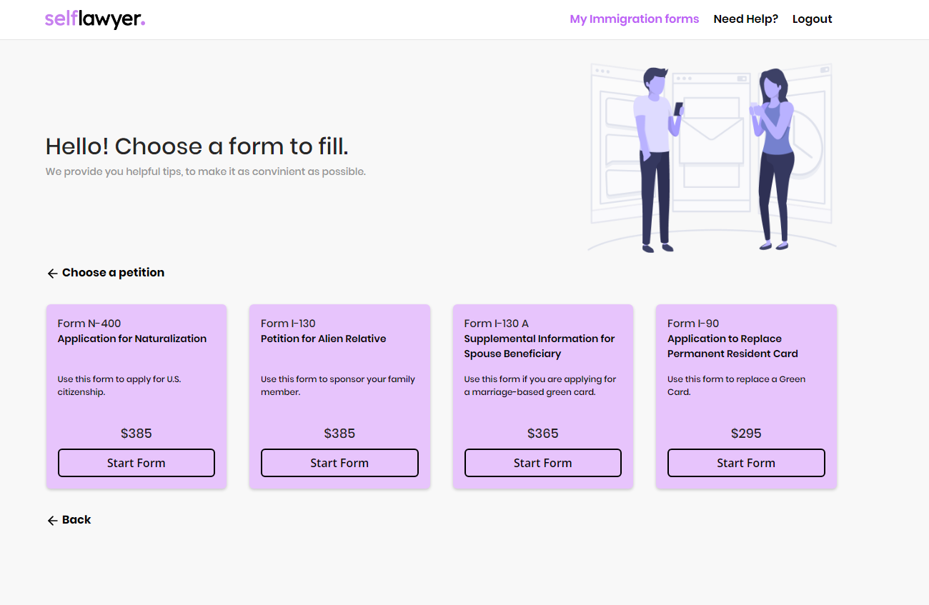929x605 pixels.
Task: Click the arrow icon beside Back
Action: pyautogui.click(x=52, y=521)
